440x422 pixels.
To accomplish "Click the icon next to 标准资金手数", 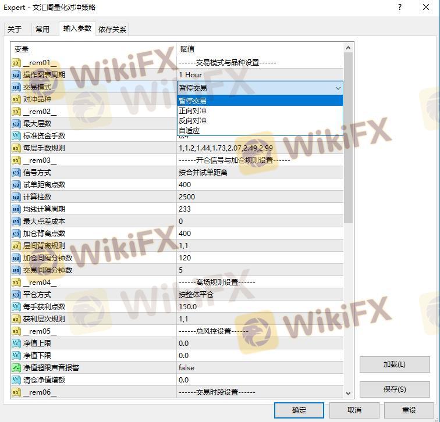I will (16, 136).
